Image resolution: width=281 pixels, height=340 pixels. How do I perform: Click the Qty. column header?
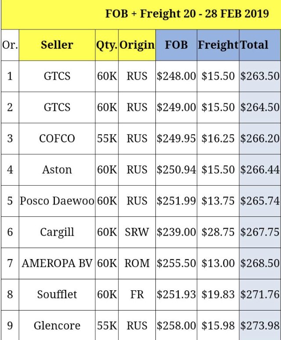107,45
